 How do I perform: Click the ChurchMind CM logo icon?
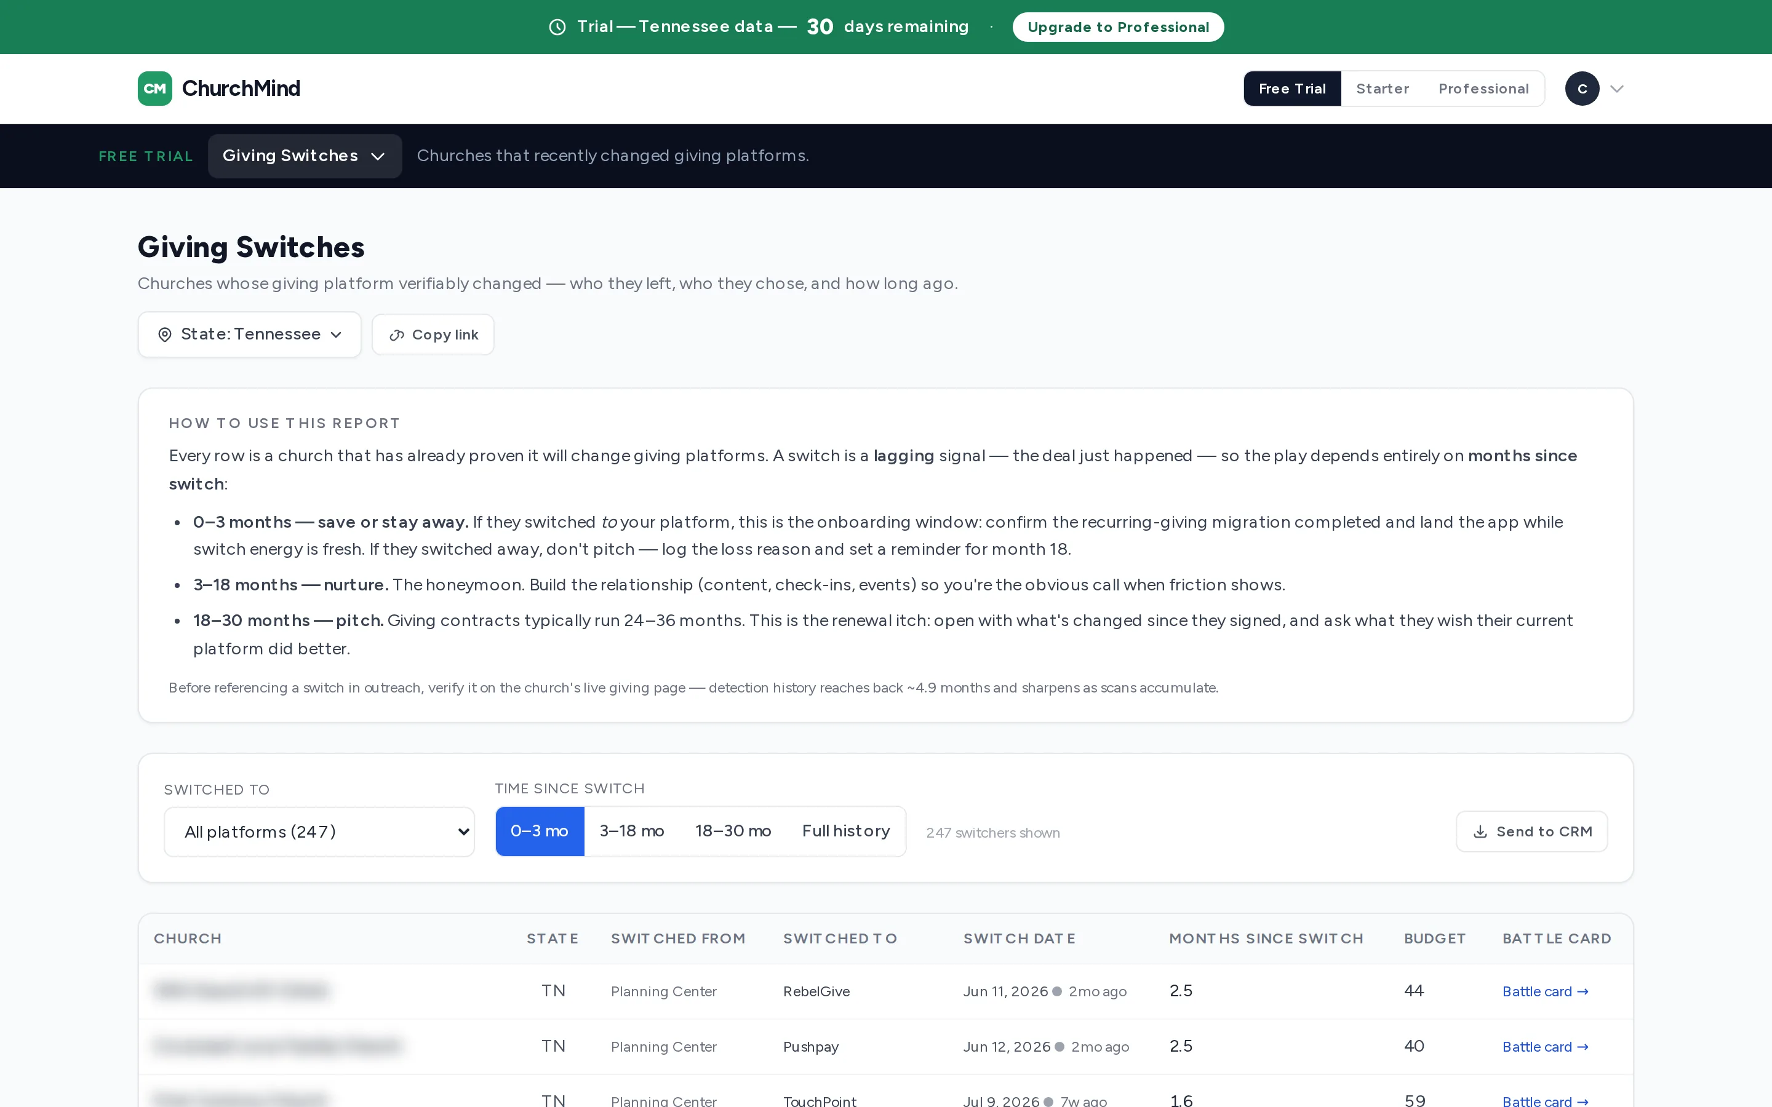coord(154,89)
